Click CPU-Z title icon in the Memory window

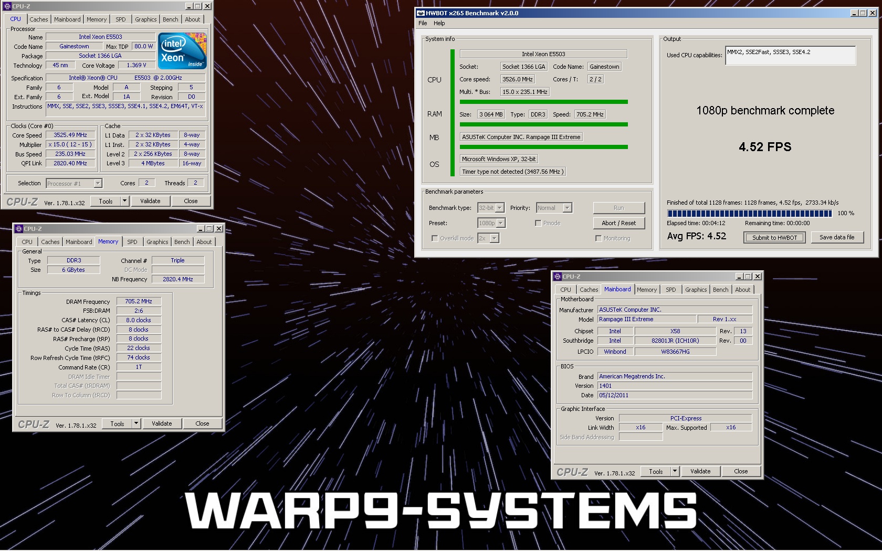coord(19,229)
